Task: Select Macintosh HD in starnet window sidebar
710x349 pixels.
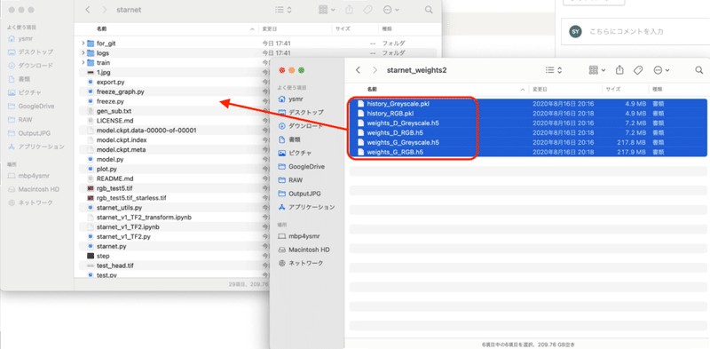Action: 34,189
